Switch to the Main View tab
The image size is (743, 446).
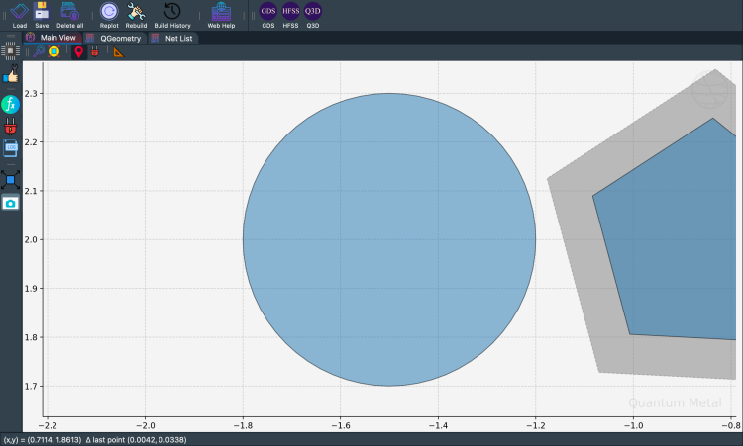pyautogui.click(x=53, y=38)
